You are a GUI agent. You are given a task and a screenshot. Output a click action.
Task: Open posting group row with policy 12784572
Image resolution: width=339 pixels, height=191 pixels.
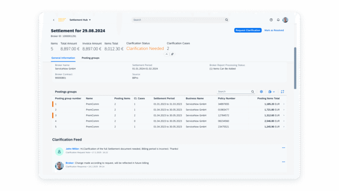tap(169, 115)
